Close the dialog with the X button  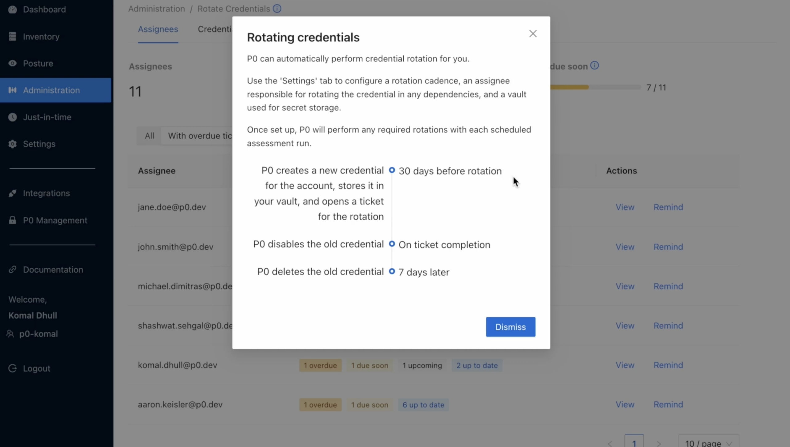tap(533, 34)
